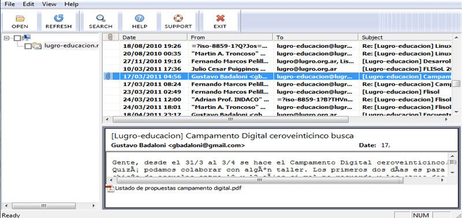Check the root computer node checkbox
The width and height of the screenshot is (462, 218).
(x=18, y=38)
